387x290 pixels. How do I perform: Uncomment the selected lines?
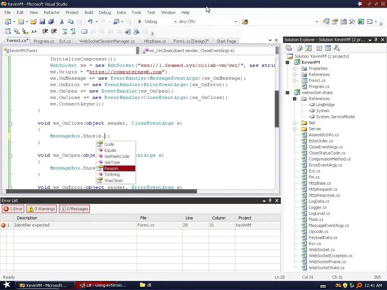(73, 31)
